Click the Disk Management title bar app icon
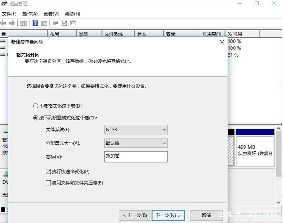The height and width of the screenshot is (223, 283). click(x=4, y=4)
